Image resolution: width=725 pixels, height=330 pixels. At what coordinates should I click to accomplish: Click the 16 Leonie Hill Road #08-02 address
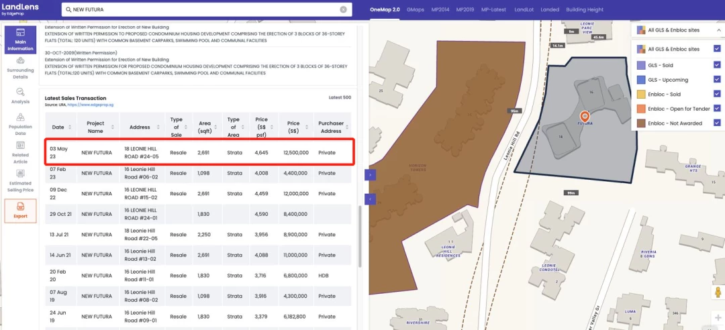pos(141,296)
